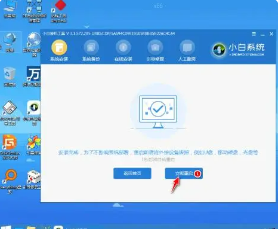This screenshot has width=278, height=229.
Task: Switch to the 系统备份 tab
Action: pyautogui.click(x=91, y=50)
